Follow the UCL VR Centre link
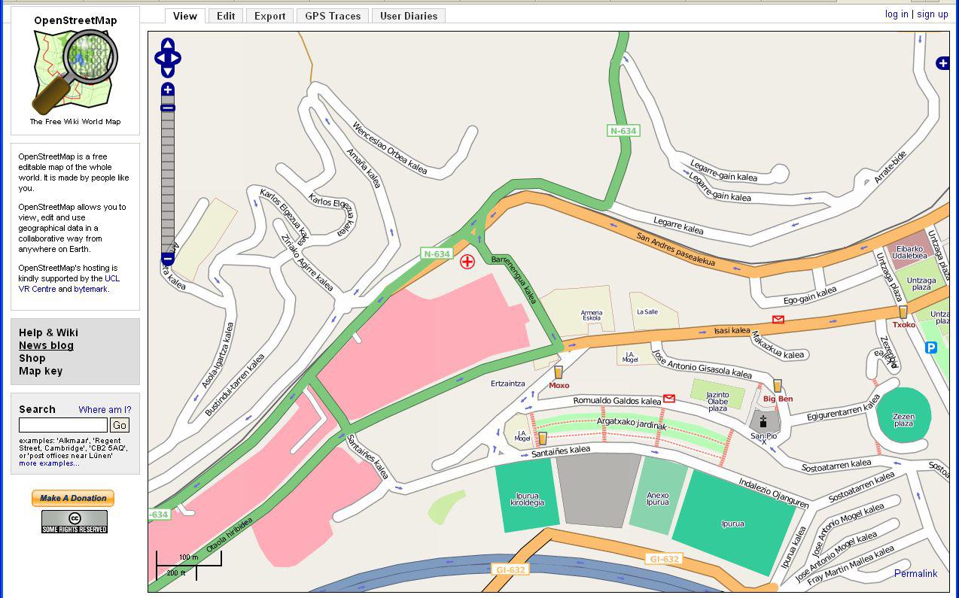 coord(69,284)
